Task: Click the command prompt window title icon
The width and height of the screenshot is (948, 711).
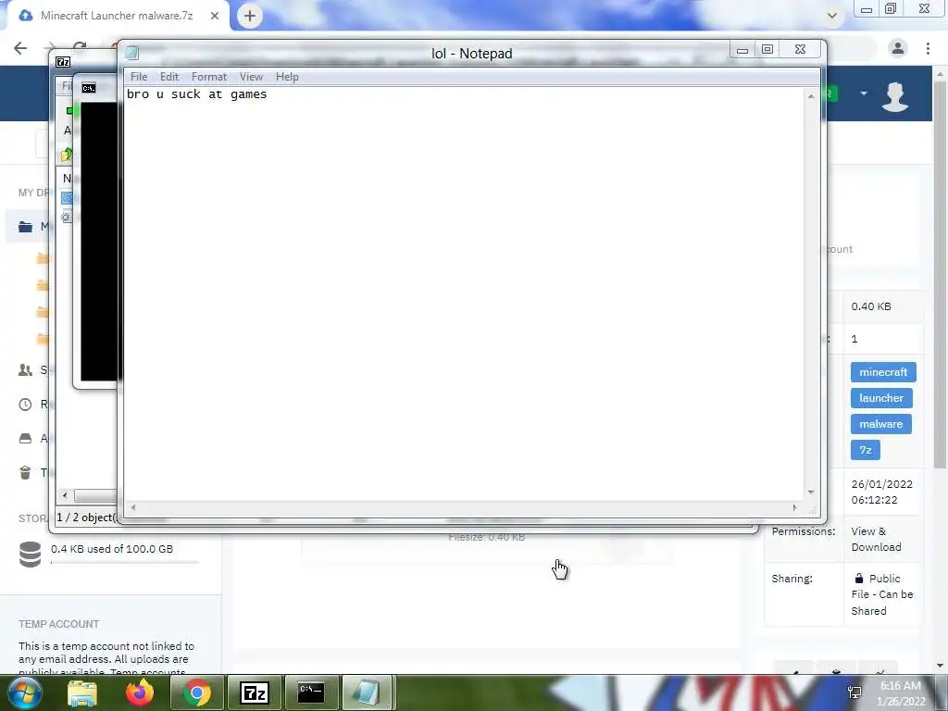Action: point(88,88)
